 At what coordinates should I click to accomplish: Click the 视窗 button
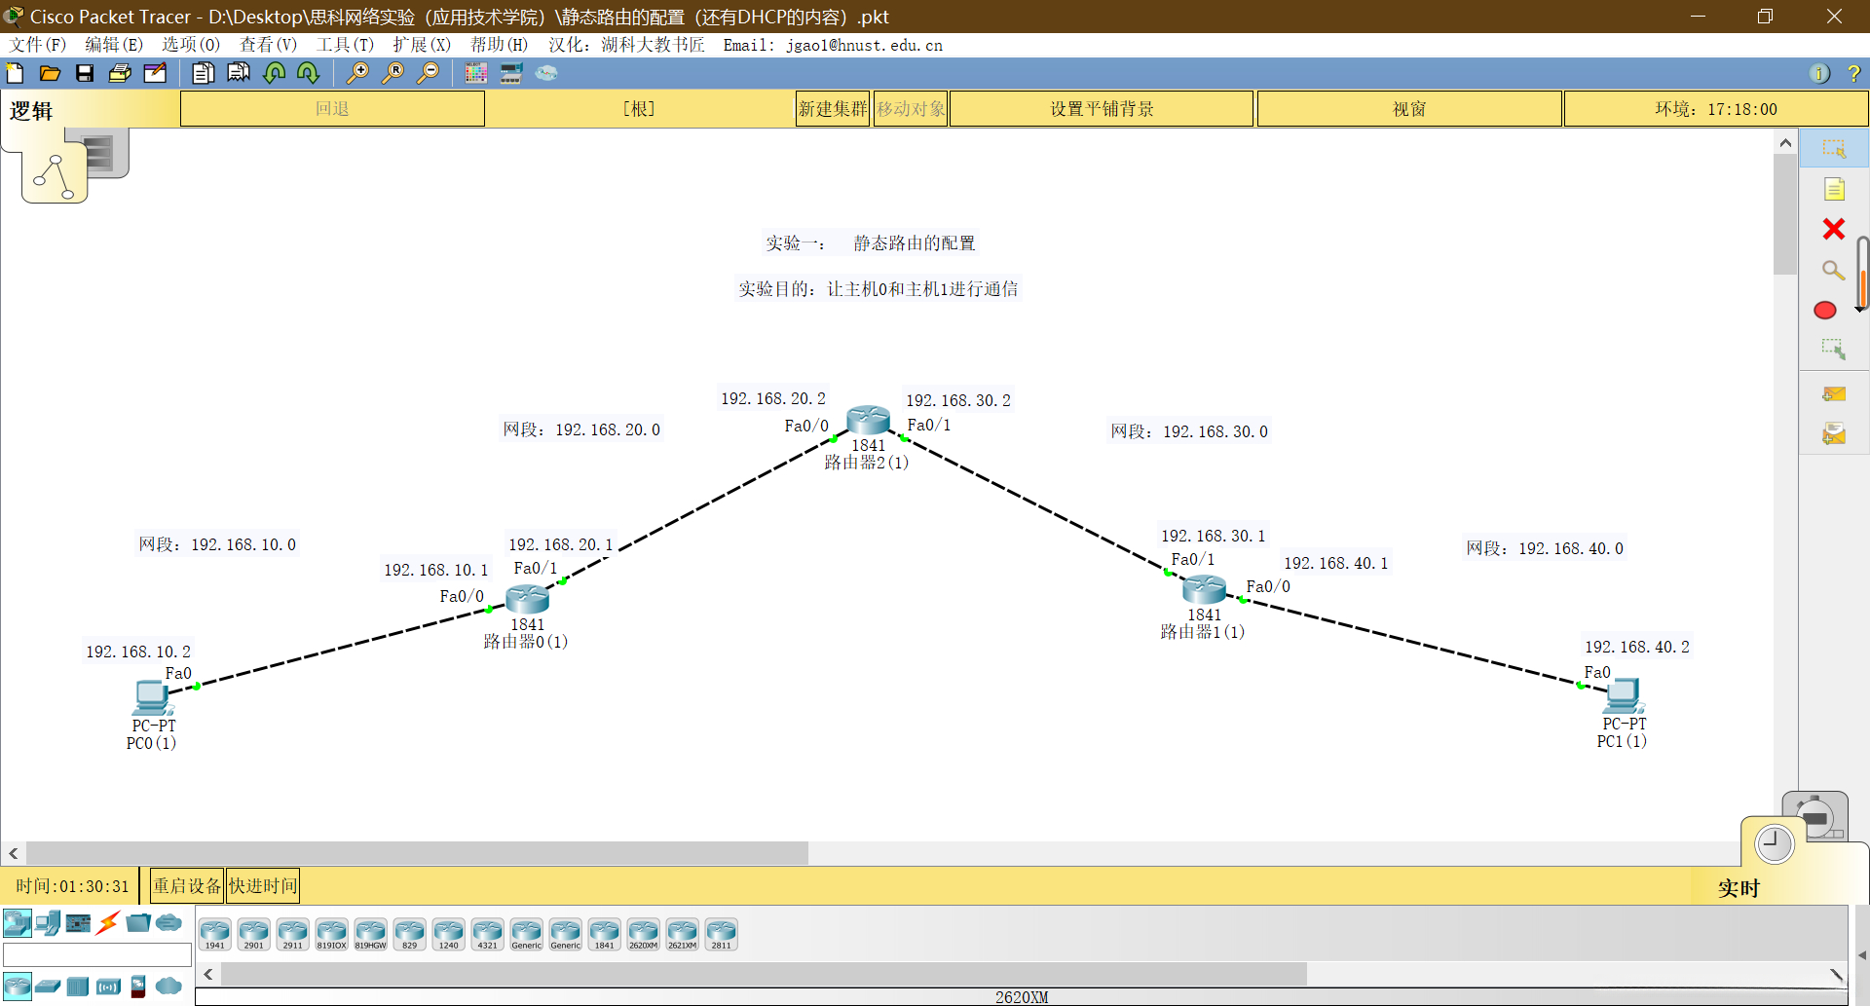(1409, 109)
